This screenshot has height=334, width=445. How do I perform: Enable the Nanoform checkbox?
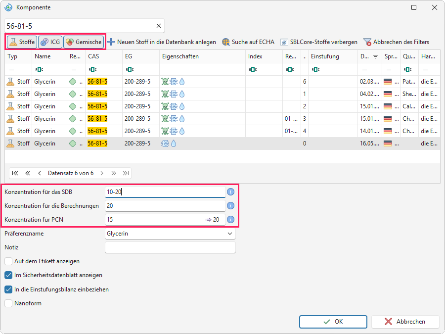click(x=8, y=303)
